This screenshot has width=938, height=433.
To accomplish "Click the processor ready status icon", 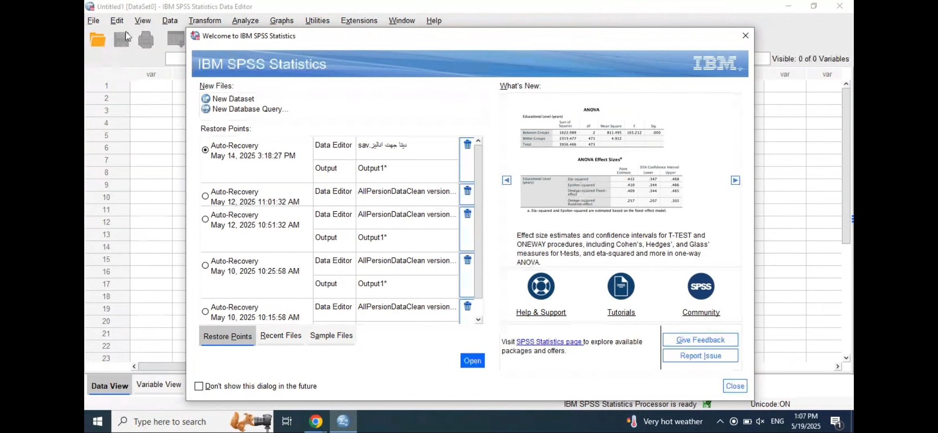I will [707, 404].
